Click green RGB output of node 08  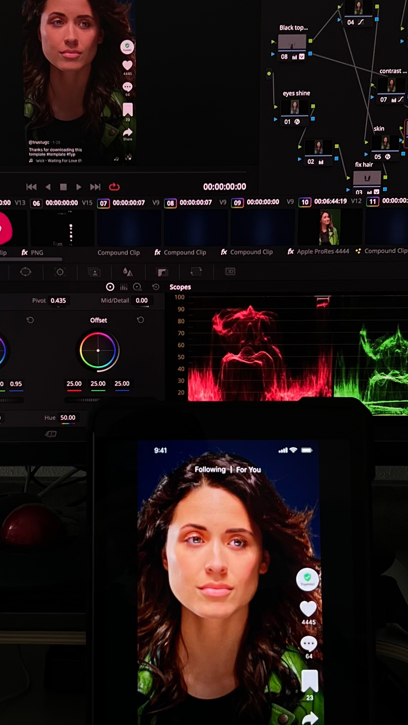[311, 41]
